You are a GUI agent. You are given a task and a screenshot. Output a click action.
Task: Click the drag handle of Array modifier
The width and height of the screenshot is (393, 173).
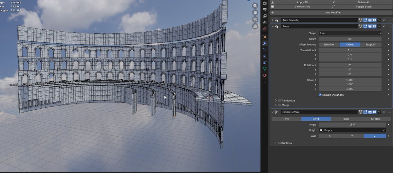point(389,26)
